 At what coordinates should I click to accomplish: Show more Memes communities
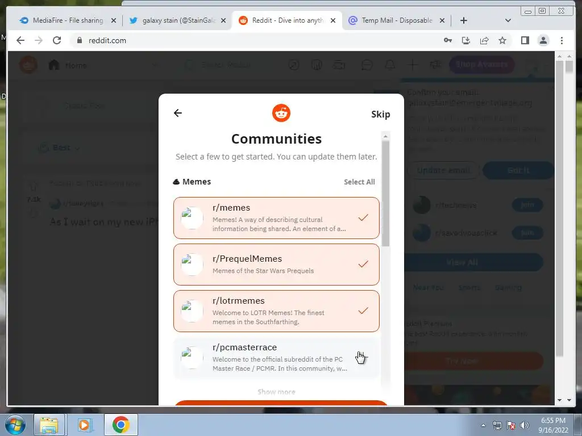(x=276, y=392)
